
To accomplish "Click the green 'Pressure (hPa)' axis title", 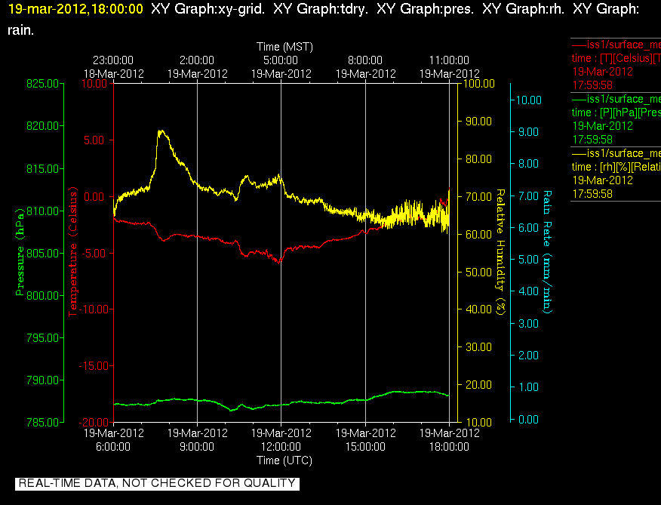I will 20,252.
